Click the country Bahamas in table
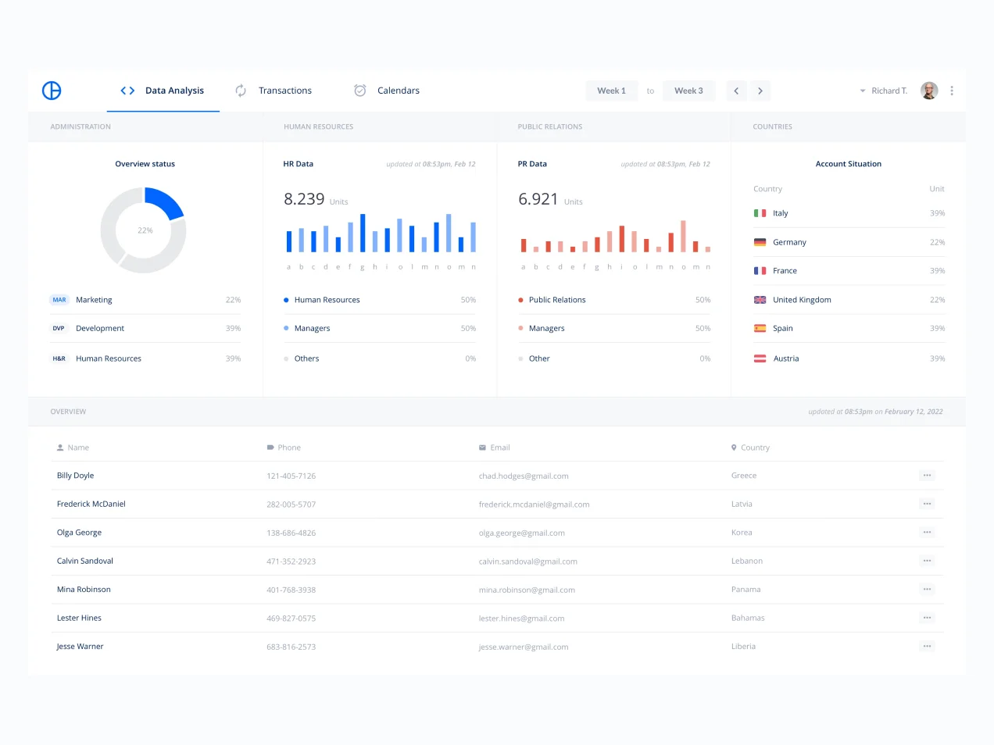 coord(748,618)
